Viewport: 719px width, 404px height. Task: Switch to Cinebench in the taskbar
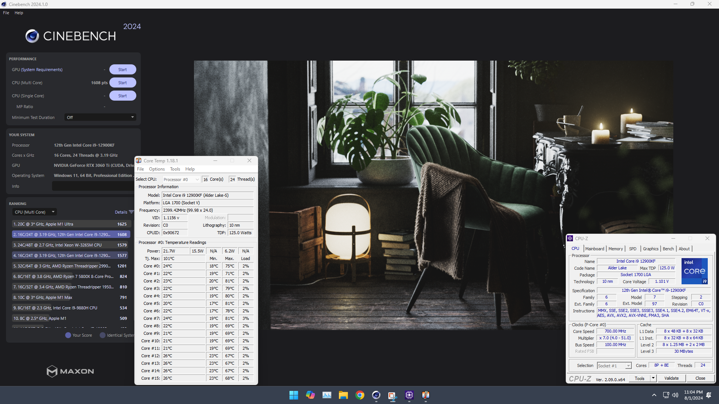376,395
